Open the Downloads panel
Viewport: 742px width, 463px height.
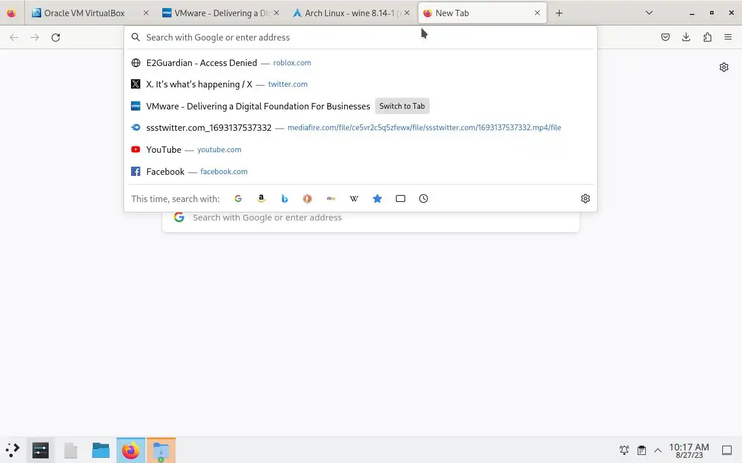point(686,37)
